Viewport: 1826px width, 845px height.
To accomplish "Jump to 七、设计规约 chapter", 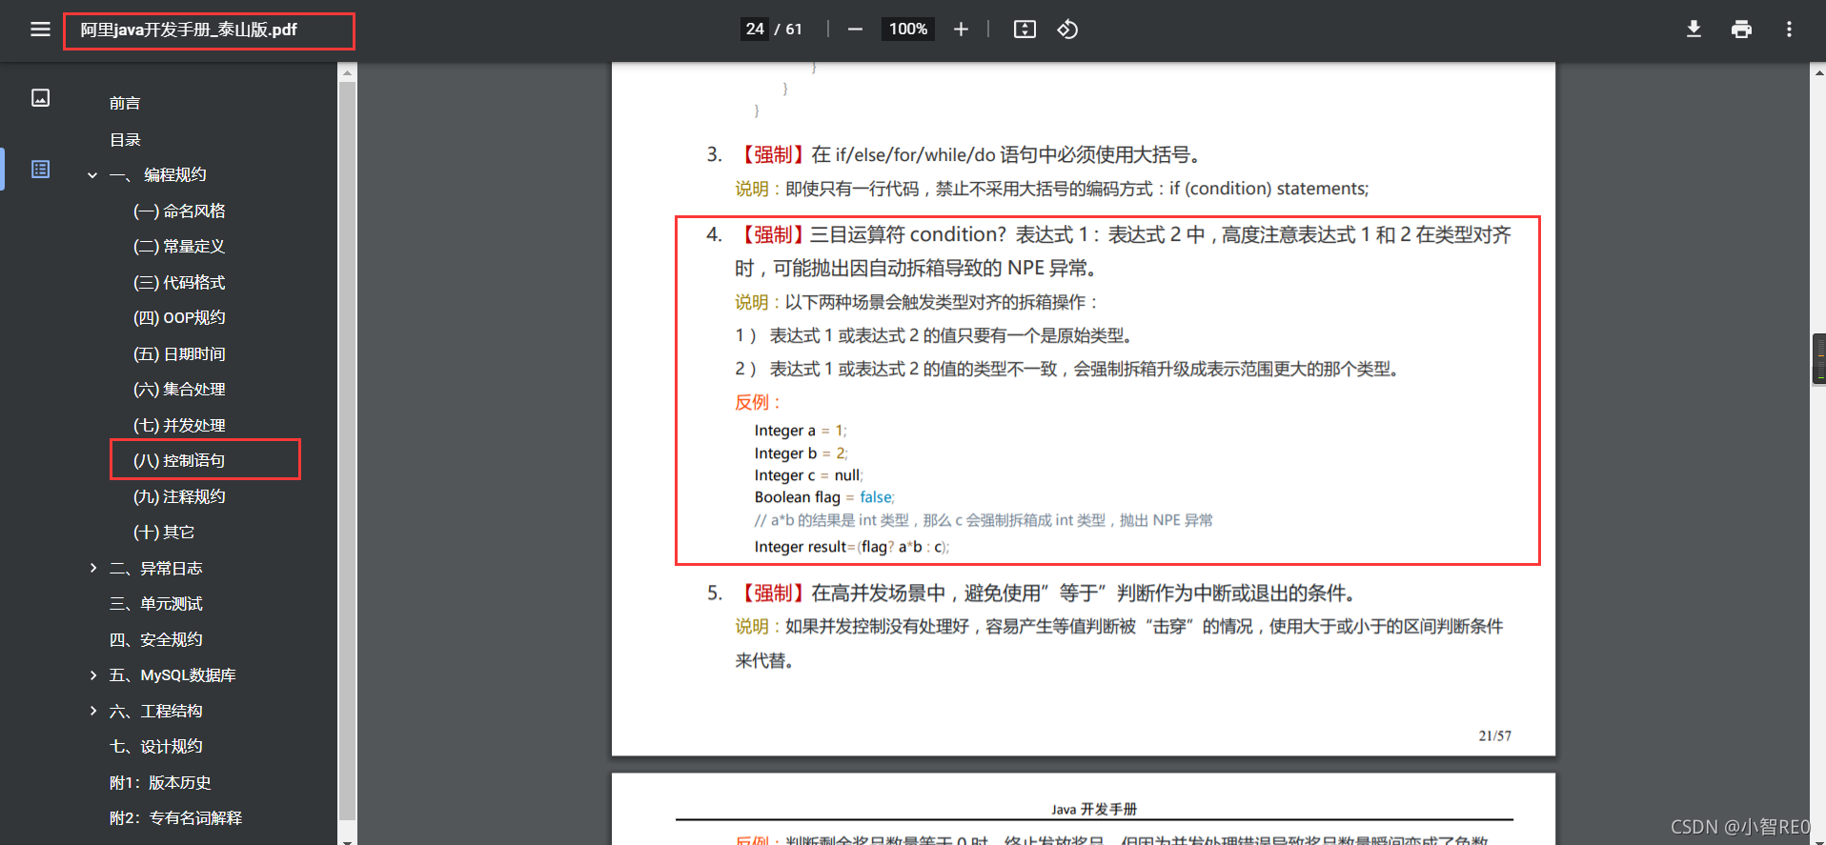I will pos(156,746).
